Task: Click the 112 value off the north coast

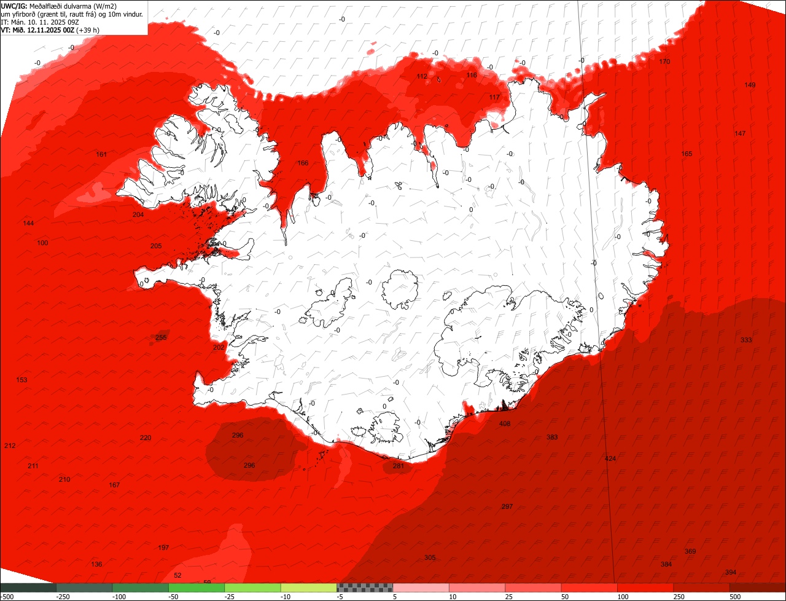Action: (422, 76)
